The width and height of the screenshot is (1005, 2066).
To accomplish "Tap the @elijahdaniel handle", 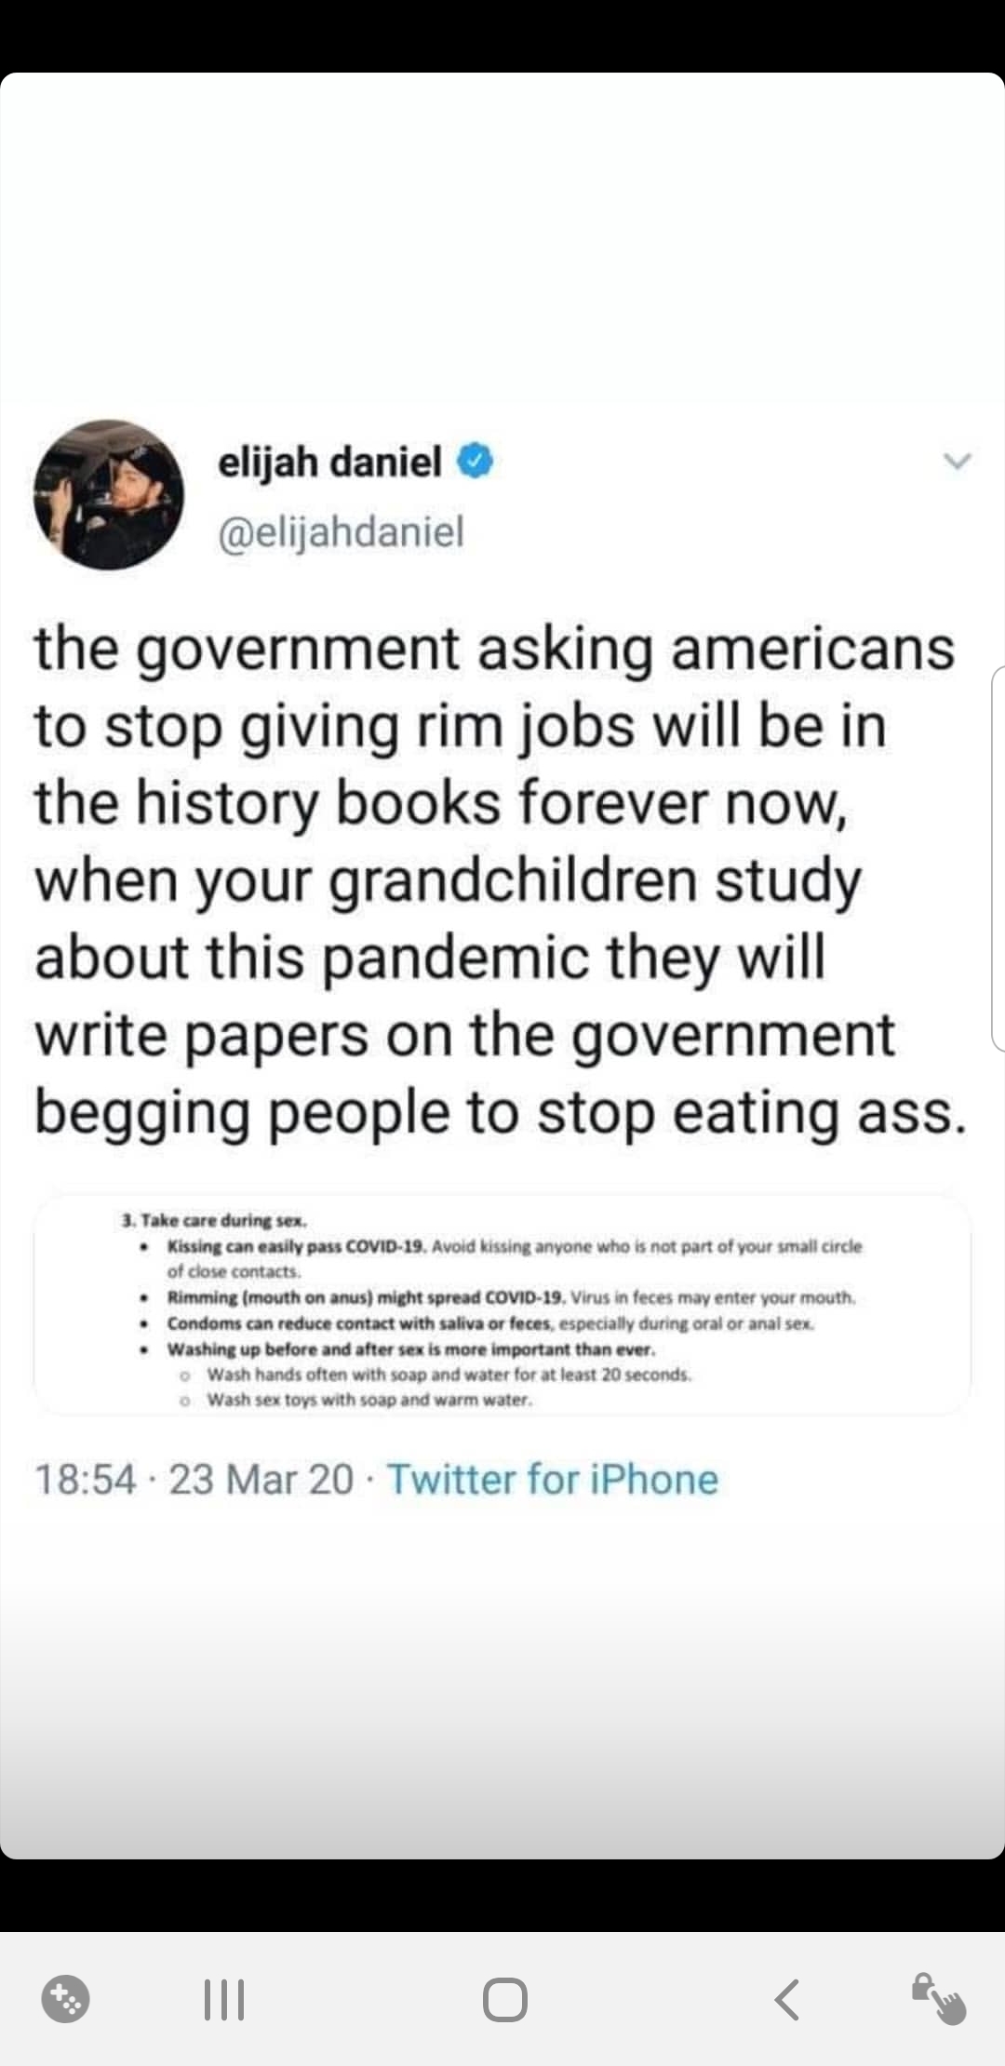I will pyautogui.click(x=341, y=532).
